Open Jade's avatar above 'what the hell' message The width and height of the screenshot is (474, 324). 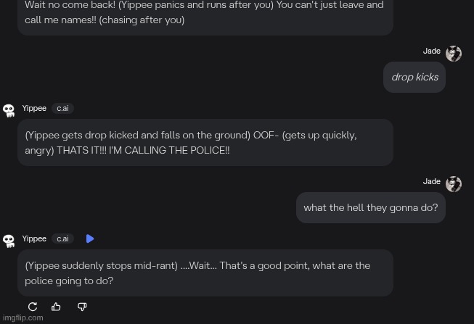coord(454,184)
